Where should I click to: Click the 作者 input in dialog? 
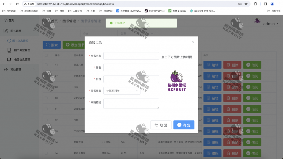[x=131, y=67]
